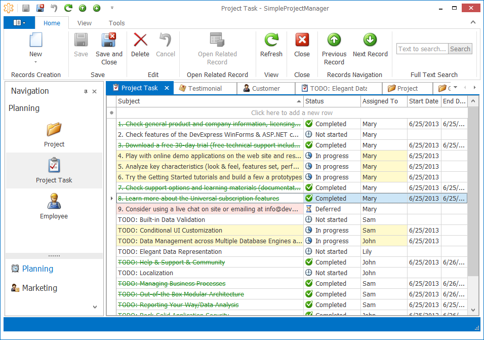Click quick access previous record arrow
Screen dimensions: 484x340
click(x=83, y=8)
